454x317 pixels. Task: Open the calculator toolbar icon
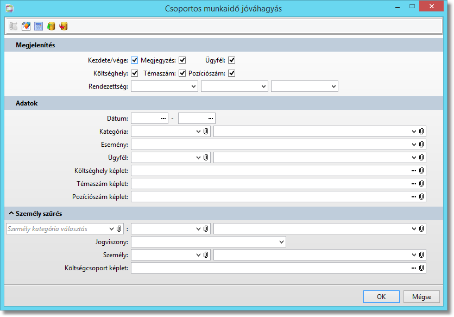[x=39, y=26]
